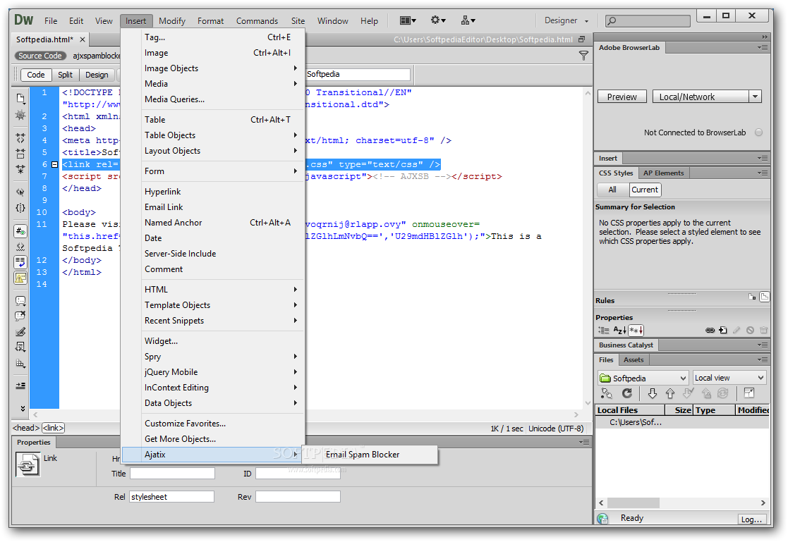Click the Wrap Tag pencil icon
Image resolution: width=788 pixels, height=542 pixels.
click(x=20, y=331)
